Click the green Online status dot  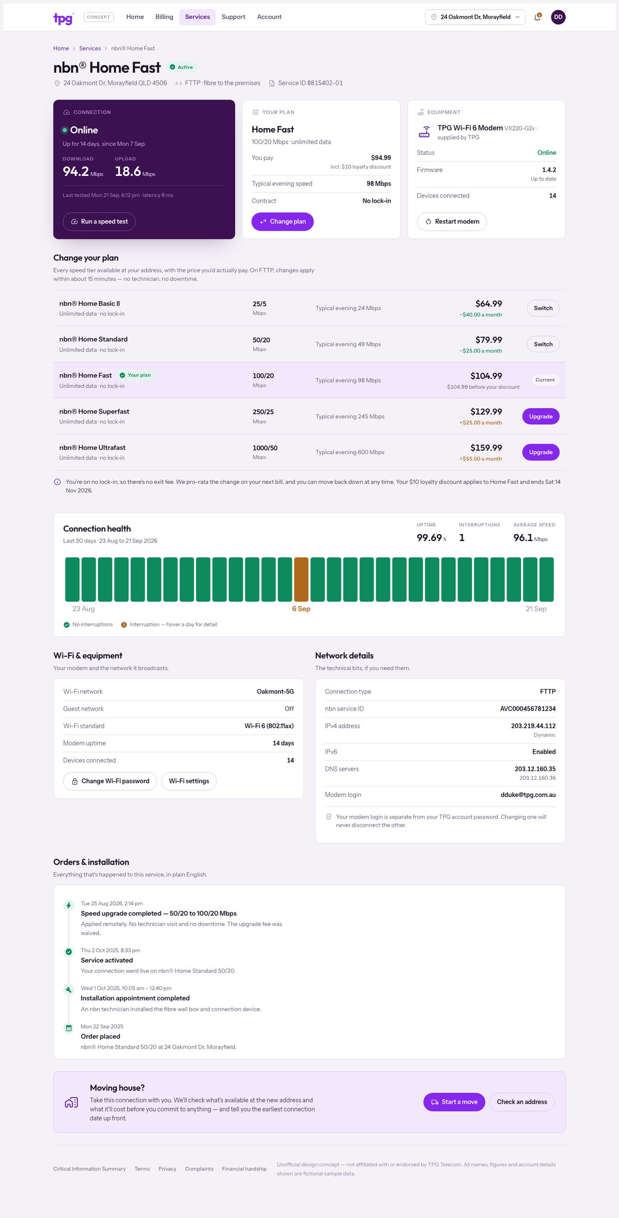pyautogui.click(x=64, y=130)
